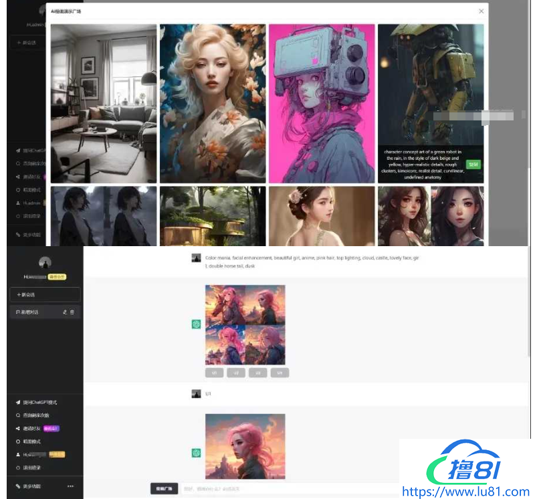The width and height of the screenshot is (533, 499).
Task: Select the pink girl with camera helmet artwork
Action: [x=321, y=104]
